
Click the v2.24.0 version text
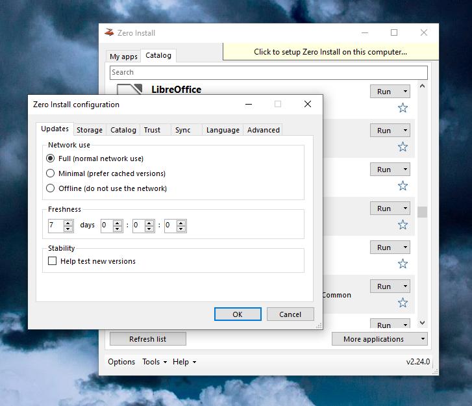coord(418,361)
